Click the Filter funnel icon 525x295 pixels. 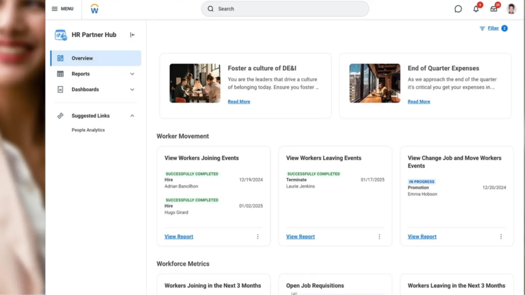pos(482,29)
